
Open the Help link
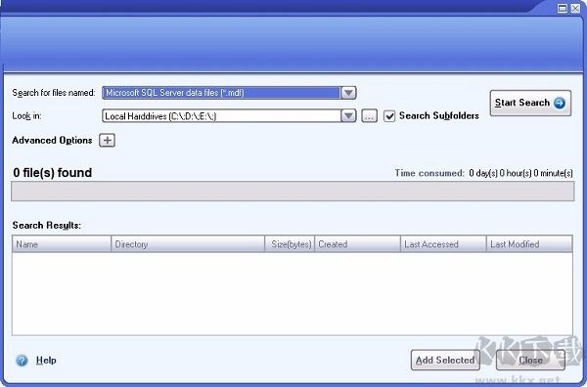click(x=46, y=360)
